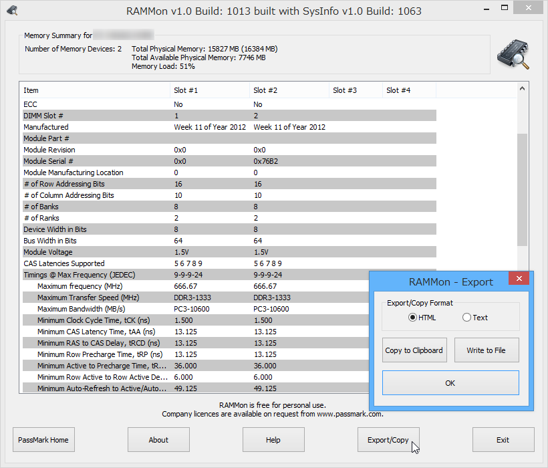Click the Slot #2 column header
Viewport: 548px width, 468px height.
point(289,90)
